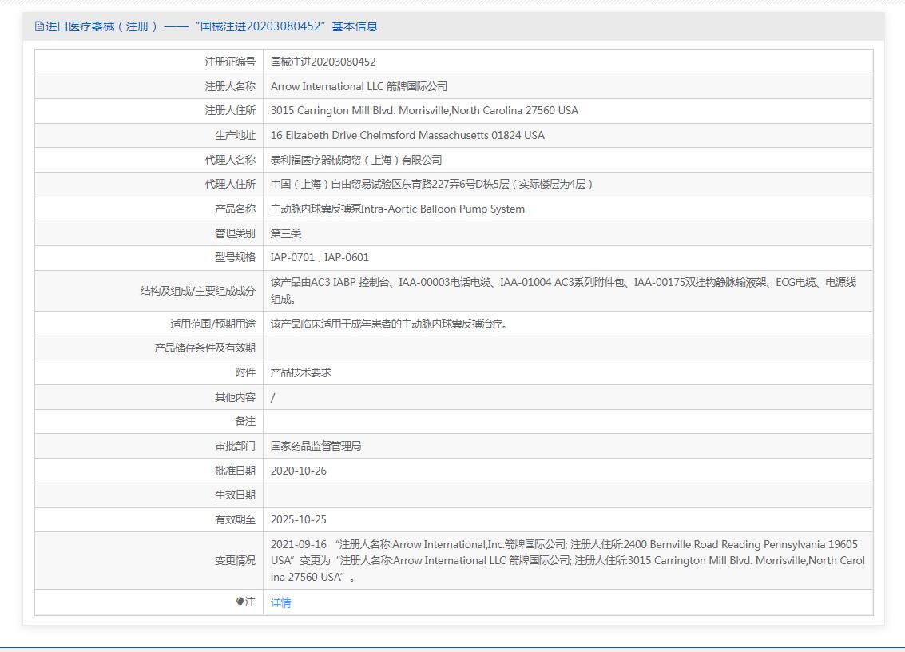Select the heading text 国械注进20203080452 基本信息
The height and width of the screenshot is (652, 905).
click(x=286, y=26)
